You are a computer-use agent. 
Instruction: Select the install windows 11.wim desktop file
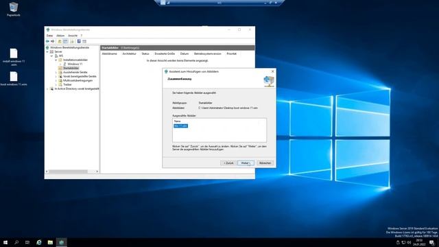pos(14,57)
